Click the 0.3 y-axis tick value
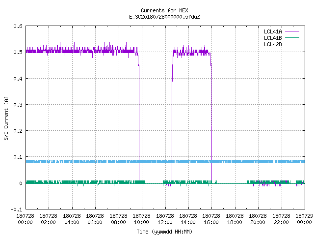Image resolution: width=314 pixels, height=236 pixels. pos(18,105)
